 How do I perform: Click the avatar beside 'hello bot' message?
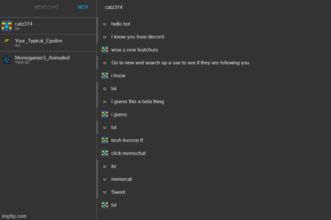pyautogui.click(x=105, y=24)
